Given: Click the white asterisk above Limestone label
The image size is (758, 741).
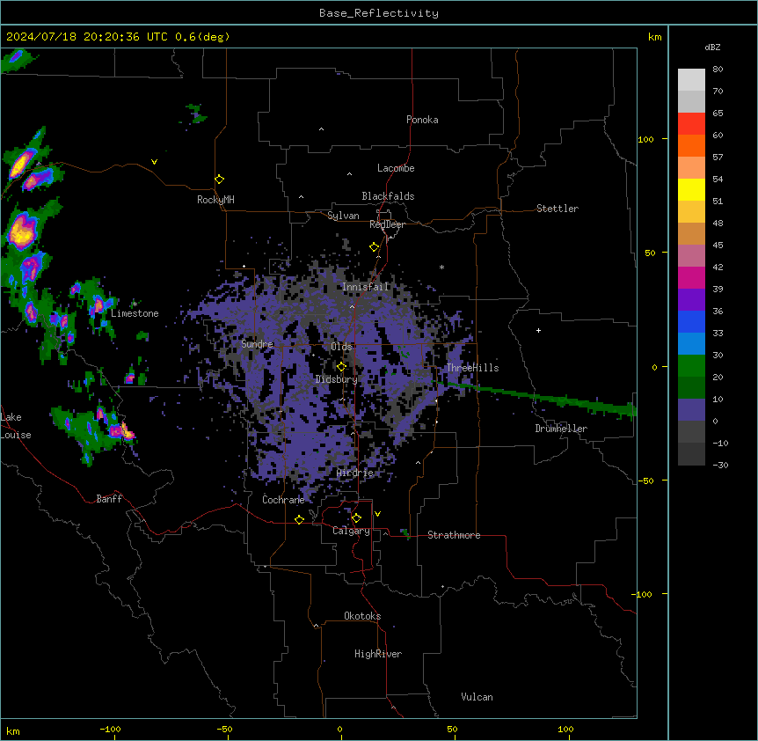Looking at the screenshot, I should coord(135,304).
